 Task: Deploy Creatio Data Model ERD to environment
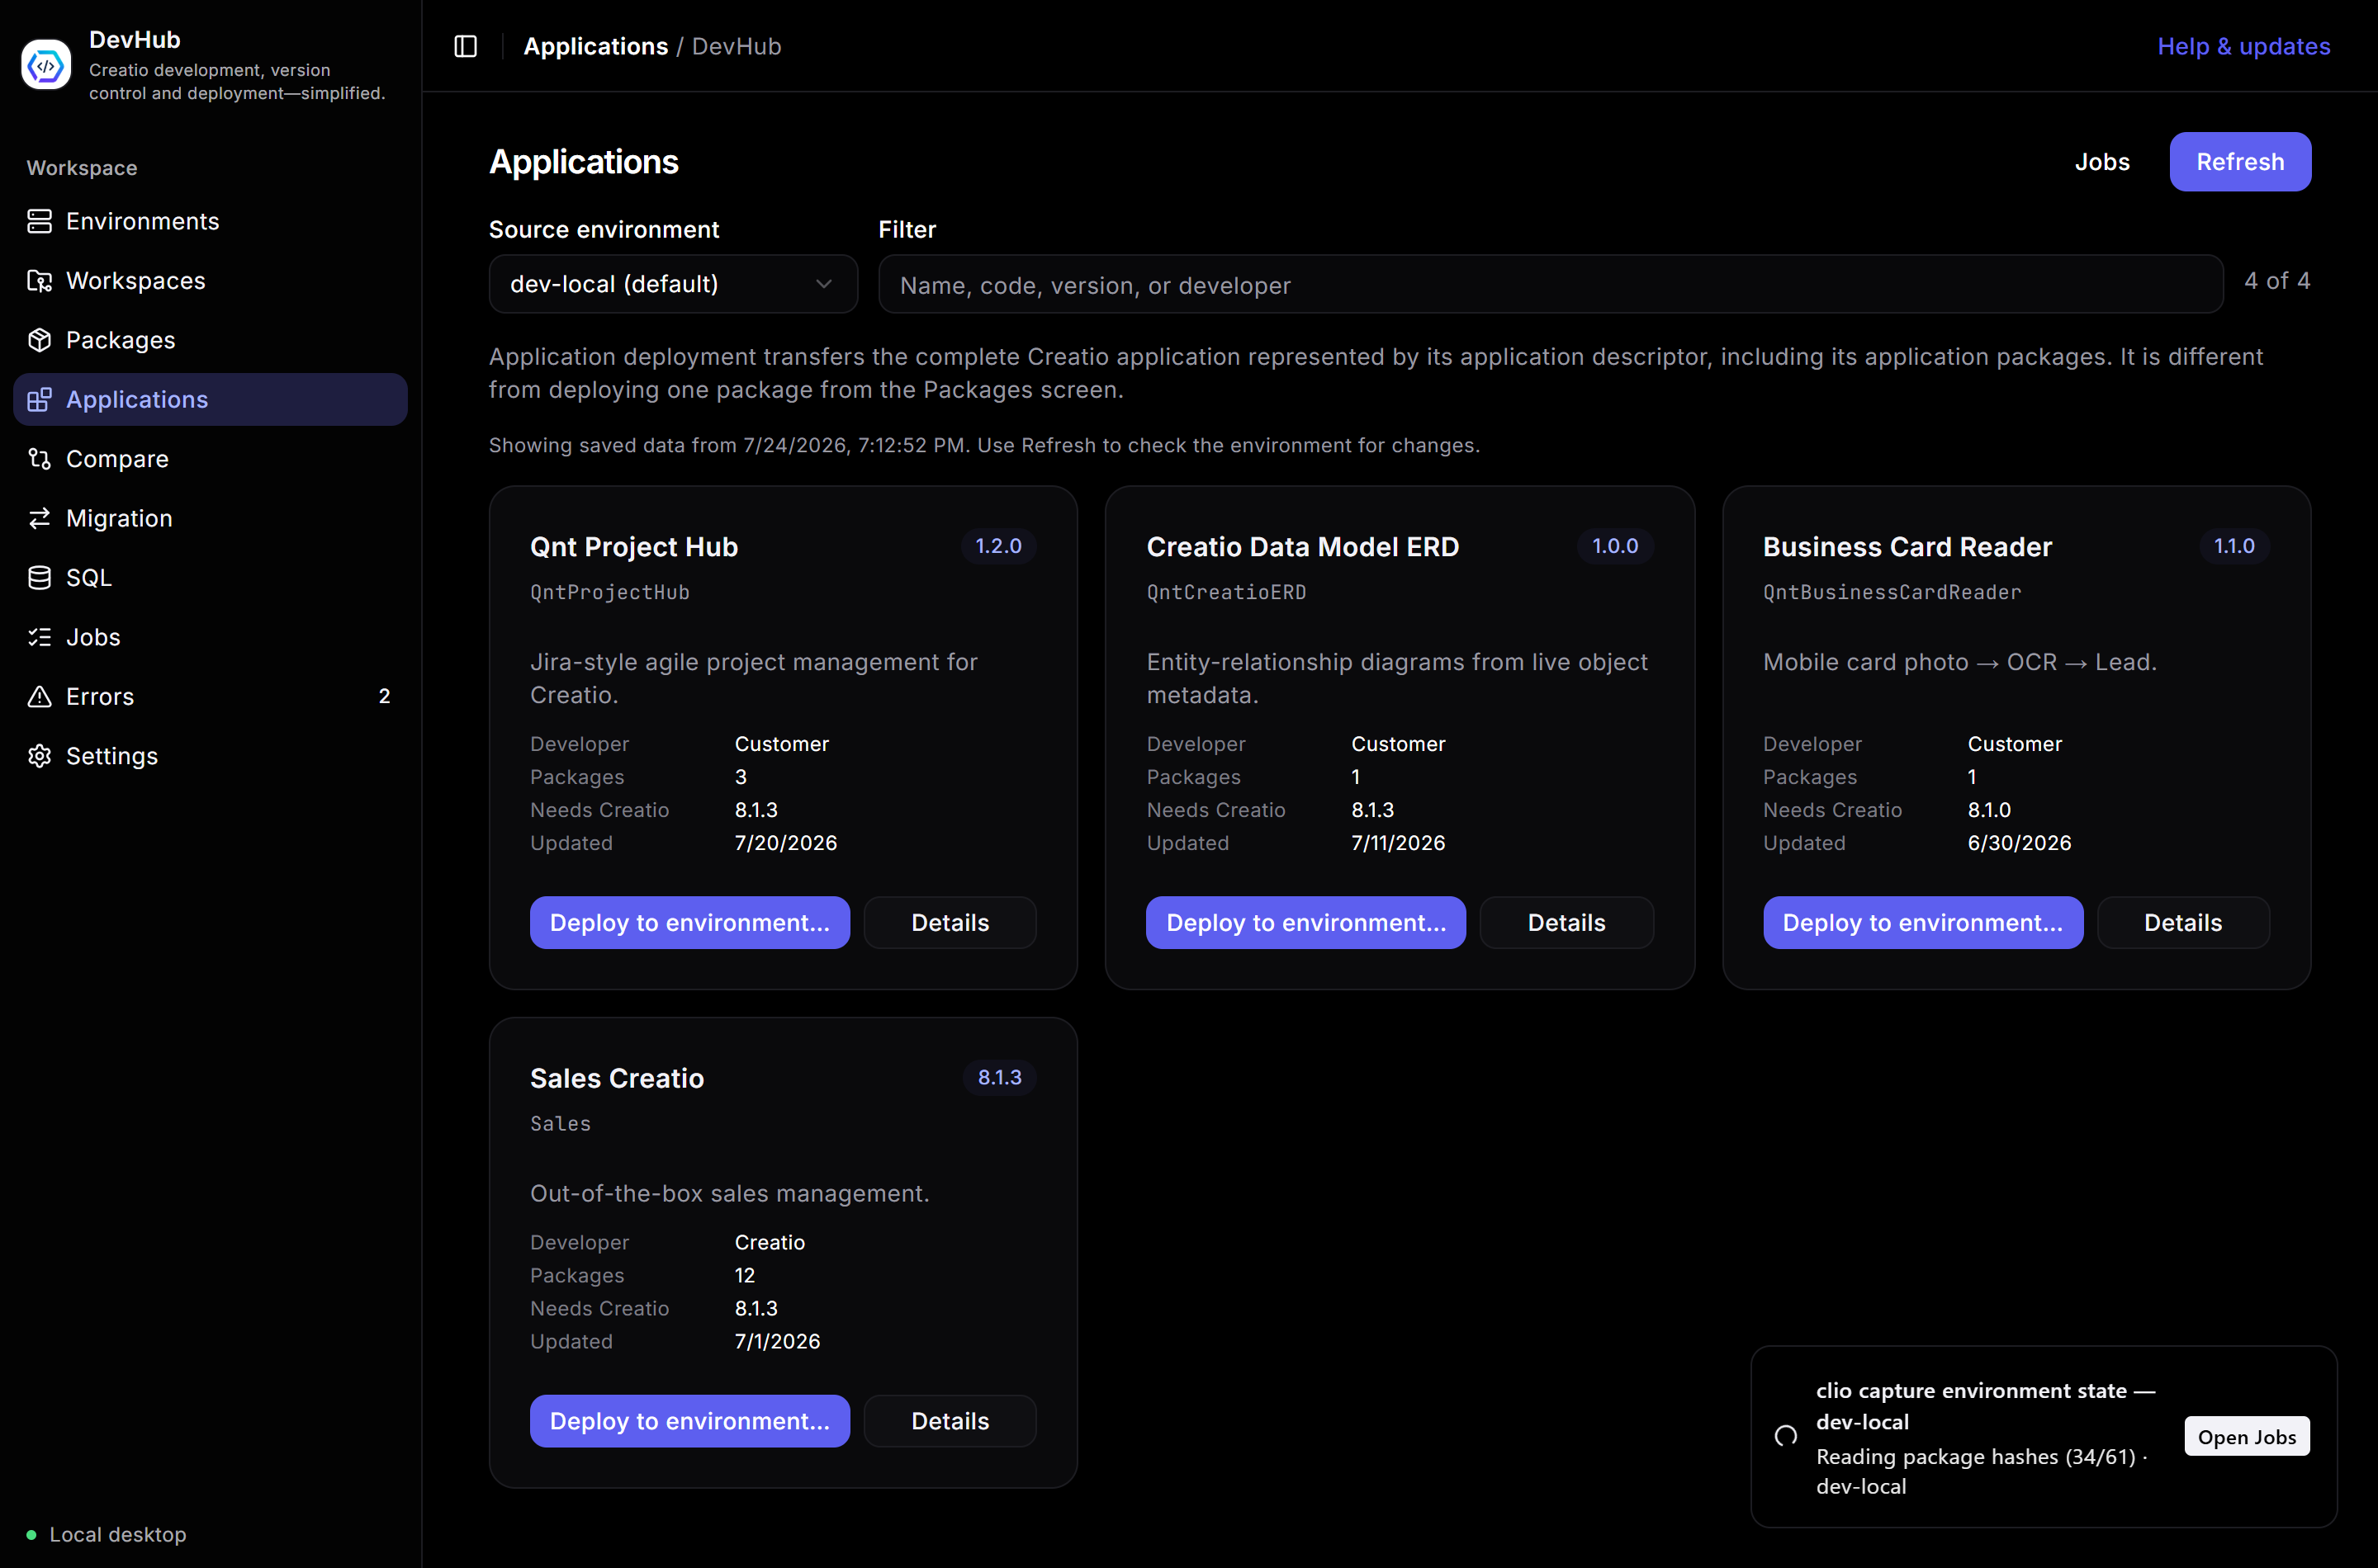pos(1305,922)
